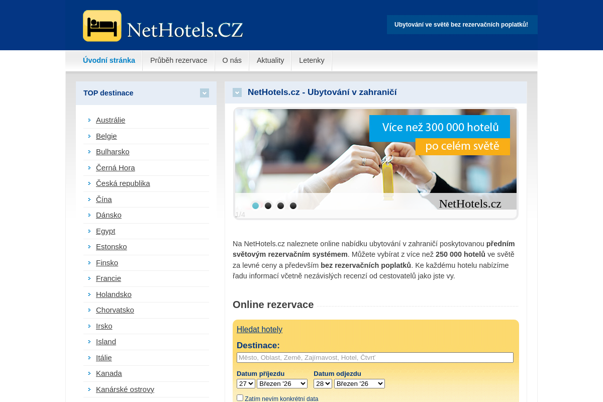
Task: Click the 'Hledat hotely' link
Action: (x=259, y=329)
